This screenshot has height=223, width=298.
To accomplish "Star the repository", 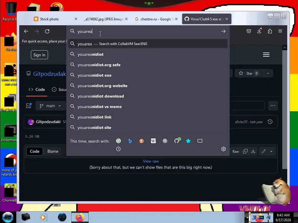I will 249,73.
